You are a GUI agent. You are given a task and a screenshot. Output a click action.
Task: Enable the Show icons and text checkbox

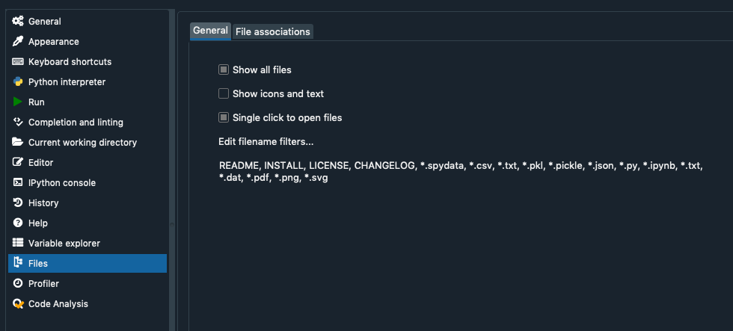click(x=223, y=94)
